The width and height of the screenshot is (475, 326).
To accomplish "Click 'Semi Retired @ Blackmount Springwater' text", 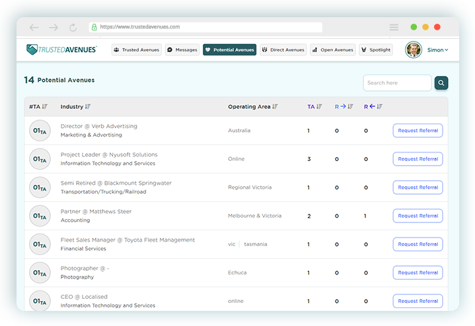I will pyautogui.click(x=116, y=183).
